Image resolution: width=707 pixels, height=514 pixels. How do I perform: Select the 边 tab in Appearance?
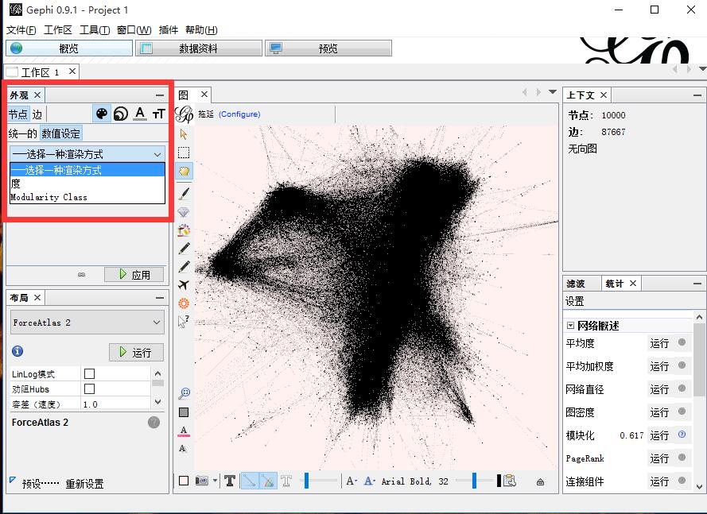(37, 114)
